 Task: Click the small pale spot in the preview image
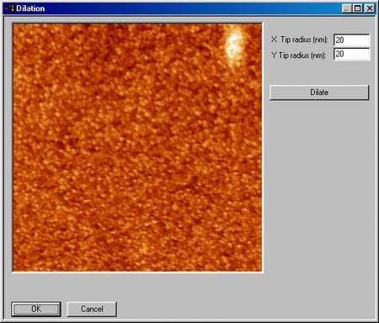pyautogui.click(x=145, y=248)
